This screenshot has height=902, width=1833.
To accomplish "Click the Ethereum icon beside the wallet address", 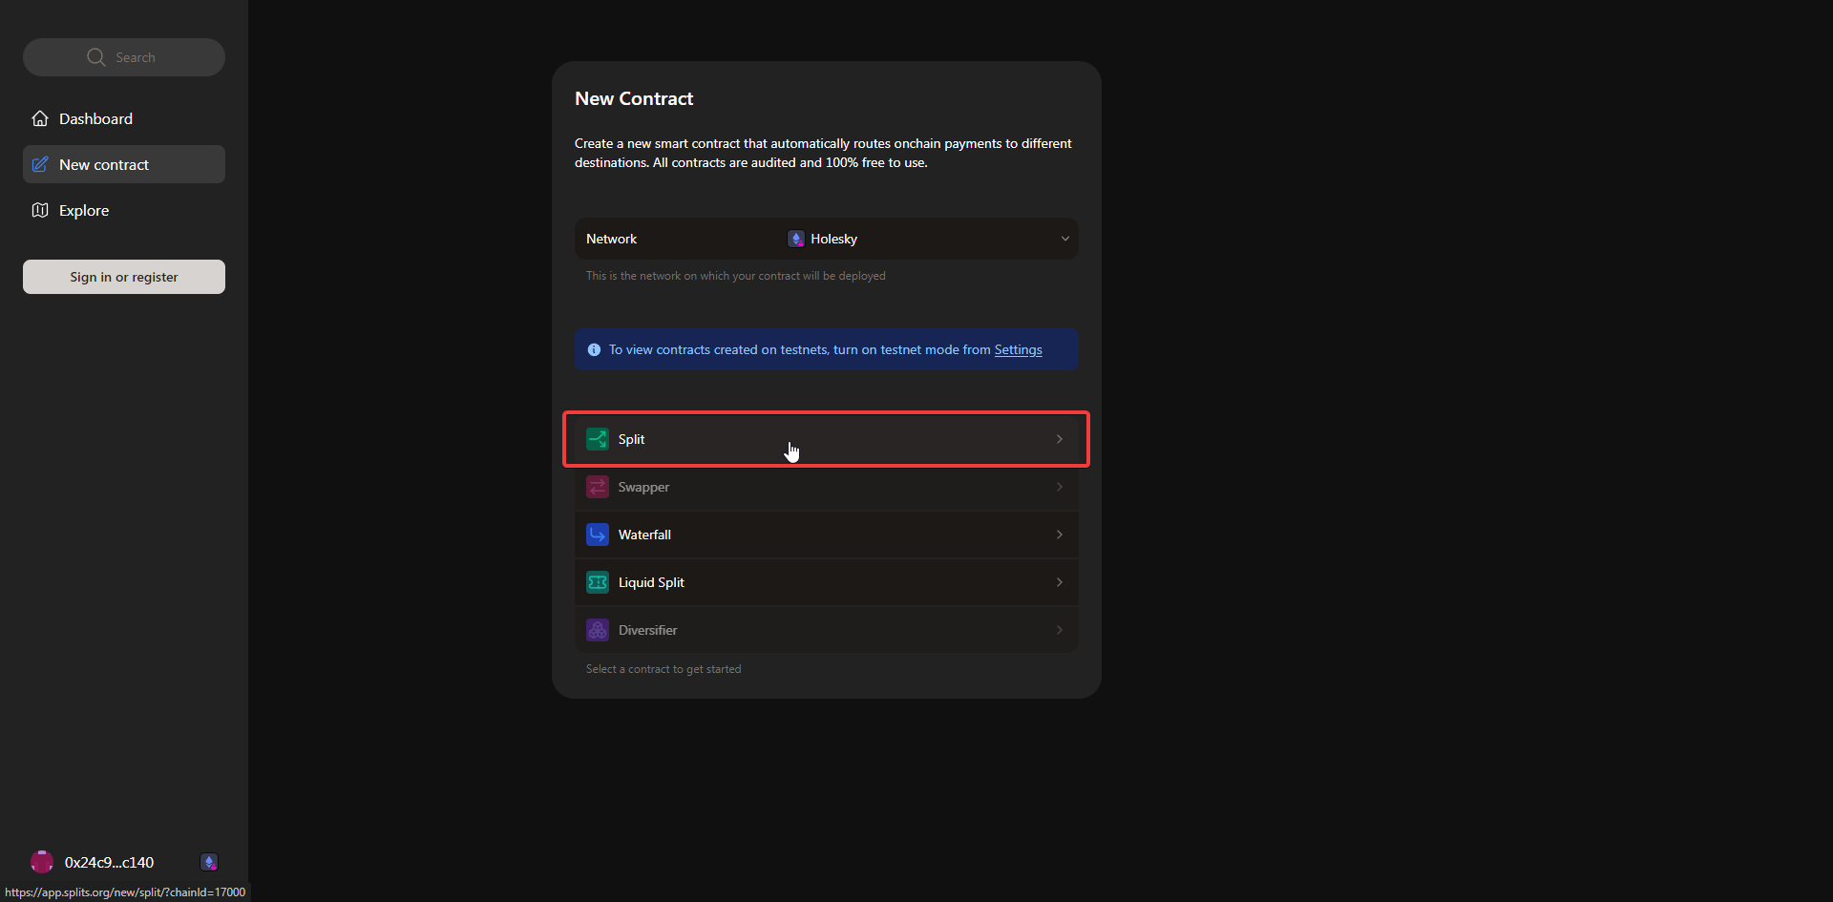I will pyautogui.click(x=208, y=862).
